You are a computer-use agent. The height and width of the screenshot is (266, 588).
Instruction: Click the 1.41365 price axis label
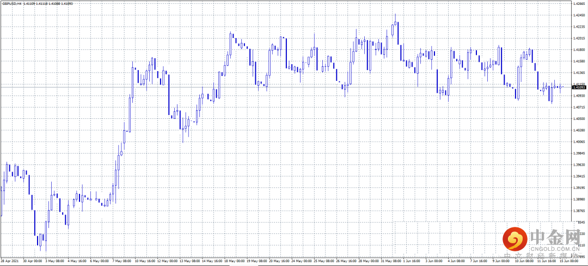(578, 73)
